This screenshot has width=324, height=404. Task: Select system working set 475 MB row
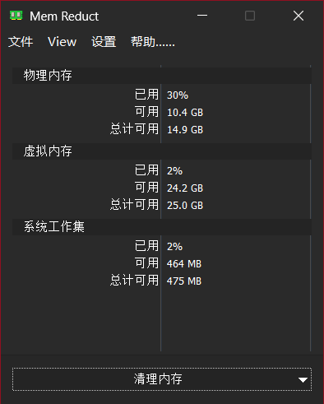click(x=162, y=281)
